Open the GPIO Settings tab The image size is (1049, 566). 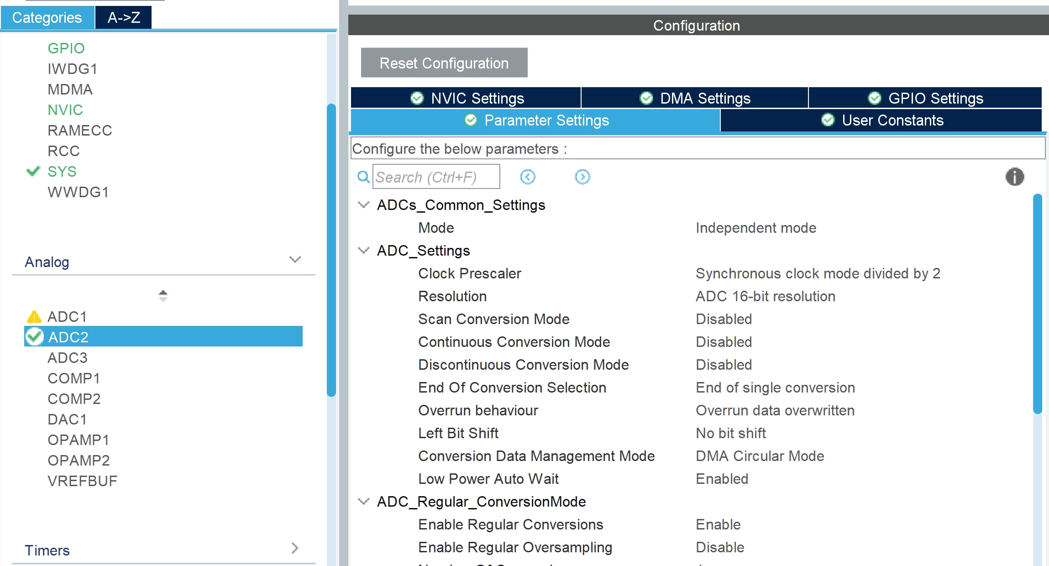925,98
